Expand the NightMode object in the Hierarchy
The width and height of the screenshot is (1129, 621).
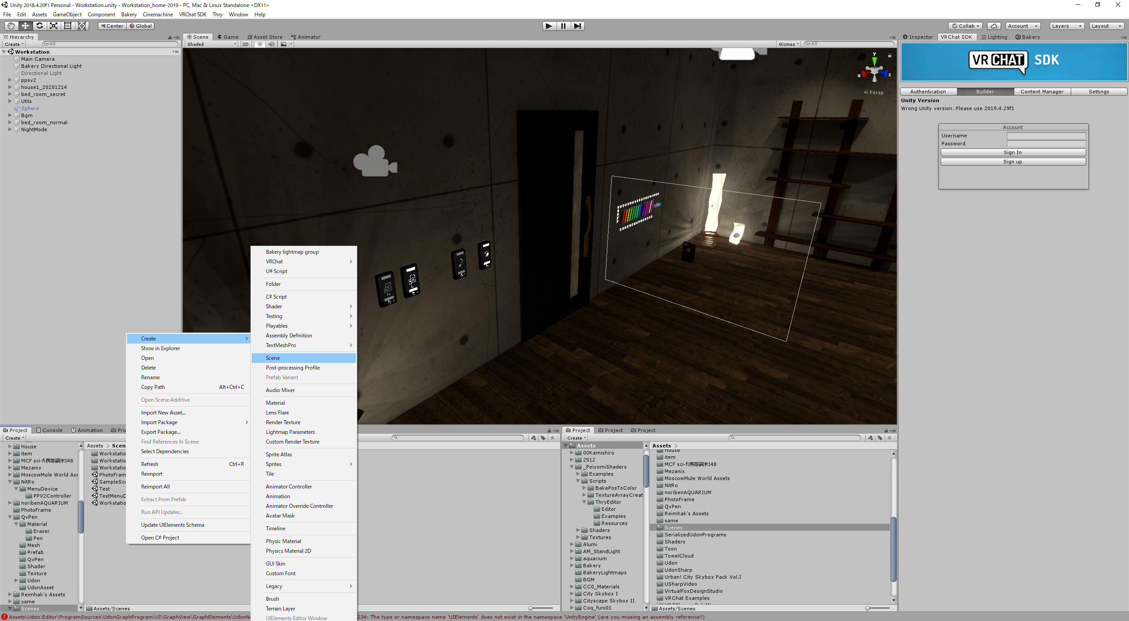pyautogui.click(x=10, y=129)
